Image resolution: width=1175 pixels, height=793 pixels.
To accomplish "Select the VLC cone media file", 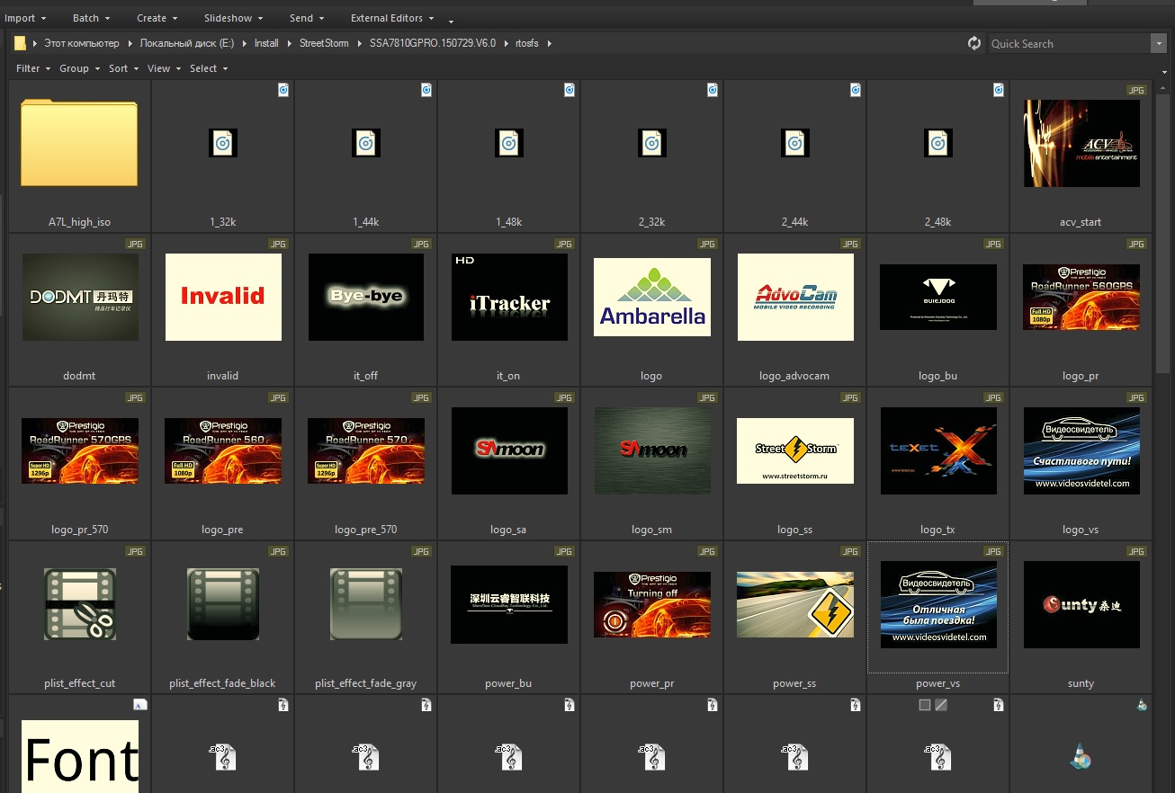I will pos(1081,758).
